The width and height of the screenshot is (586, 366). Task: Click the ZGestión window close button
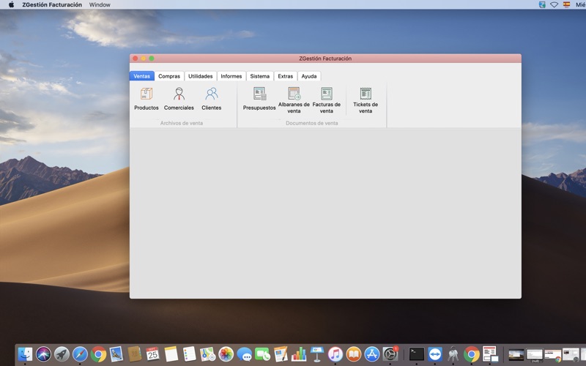pyautogui.click(x=136, y=59)
